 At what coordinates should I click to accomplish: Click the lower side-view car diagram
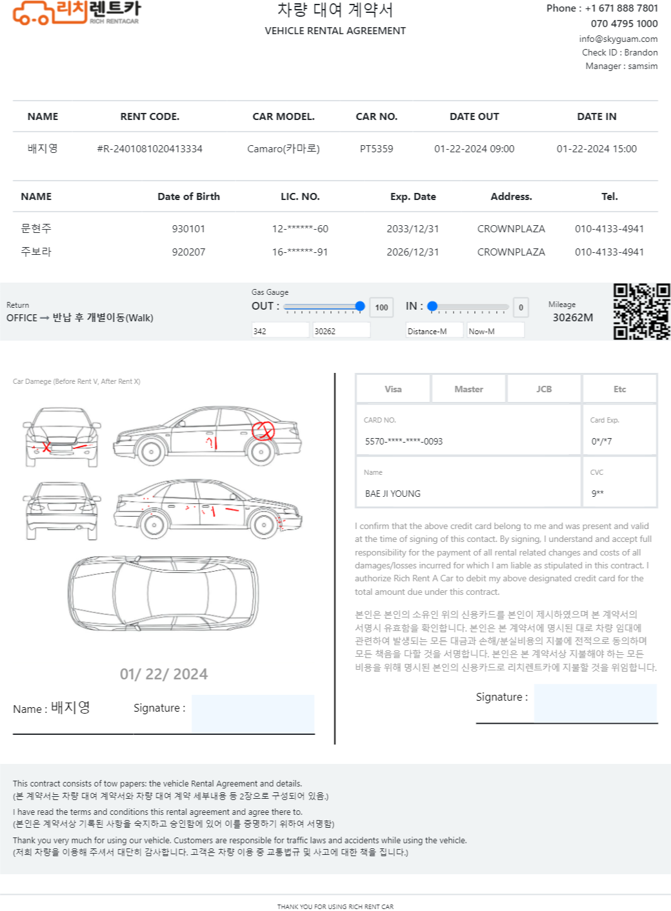click(208, 508)
